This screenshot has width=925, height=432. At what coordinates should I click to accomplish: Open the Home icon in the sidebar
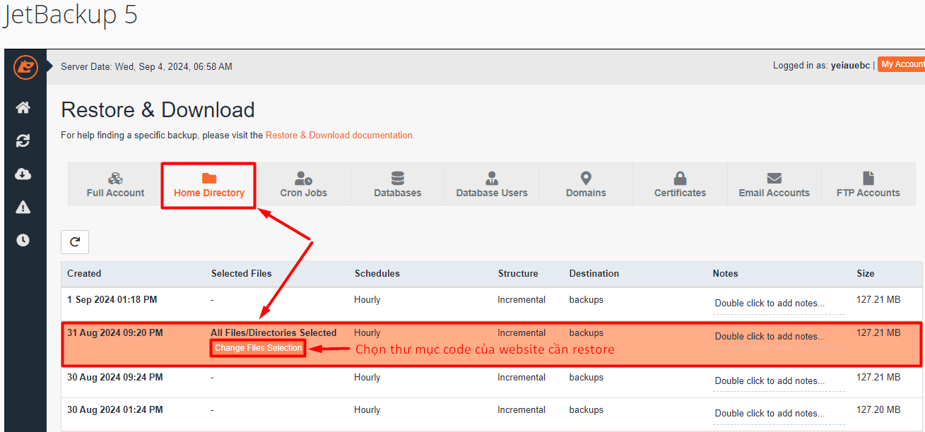coord(22,107)
